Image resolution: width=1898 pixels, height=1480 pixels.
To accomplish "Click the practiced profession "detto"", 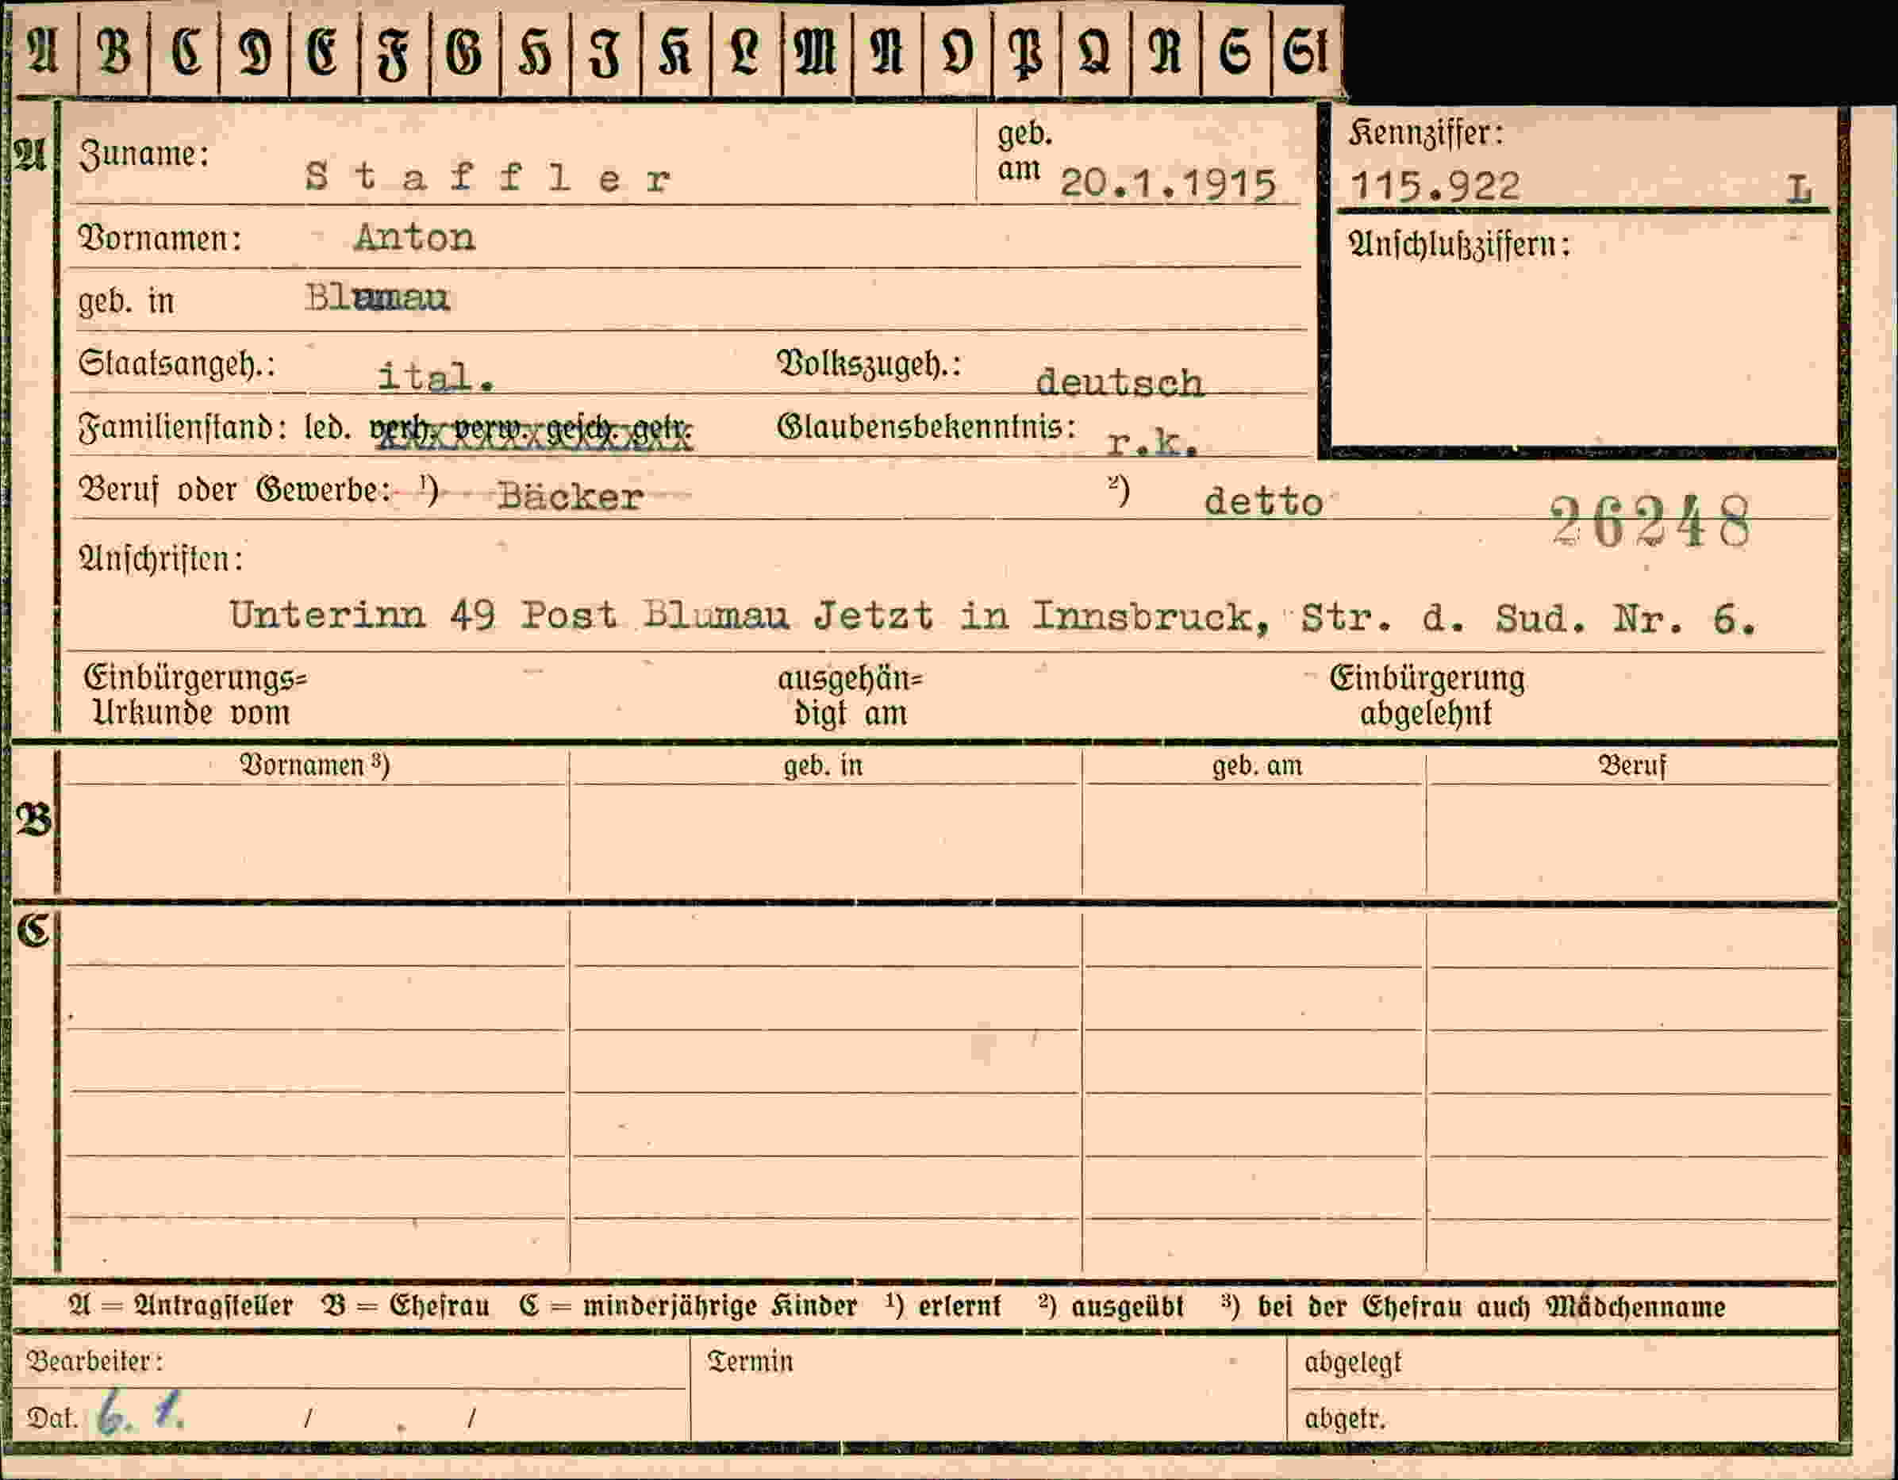I will (1263, 502).
